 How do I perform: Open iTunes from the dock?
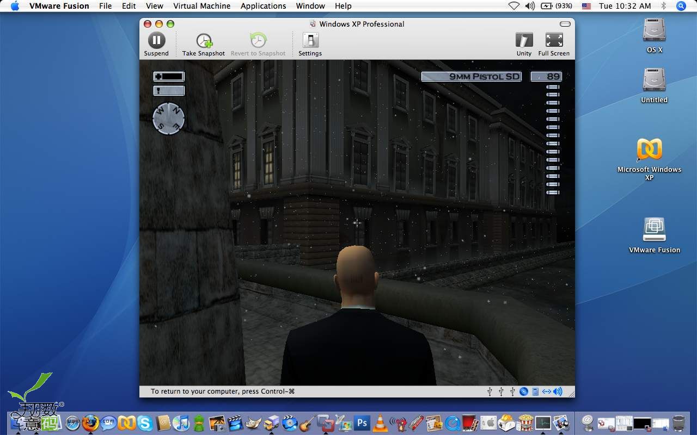(x=181, y=422)
